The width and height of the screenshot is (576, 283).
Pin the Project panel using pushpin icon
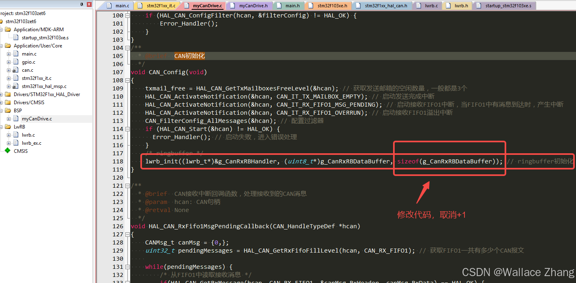(x=82, y=4)
